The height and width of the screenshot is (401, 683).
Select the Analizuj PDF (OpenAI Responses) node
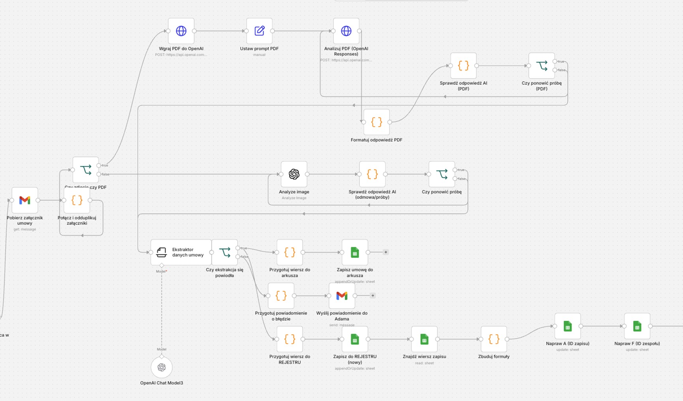pos(346,31)
